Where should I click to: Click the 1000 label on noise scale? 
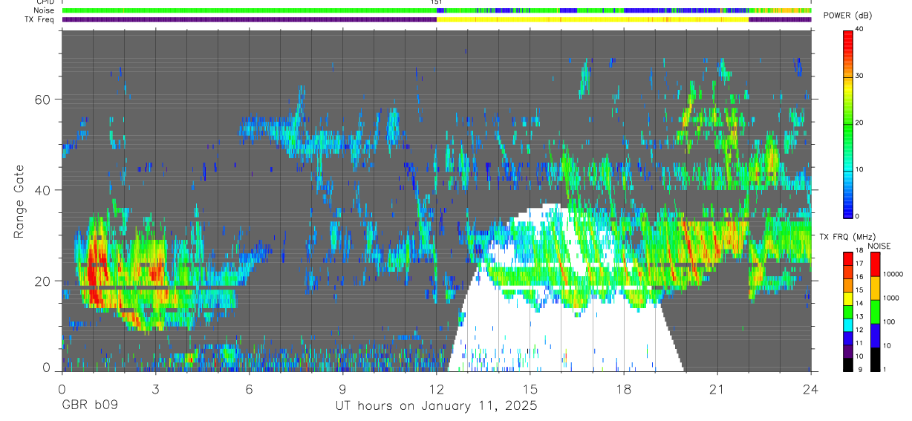tap(891, 298)
